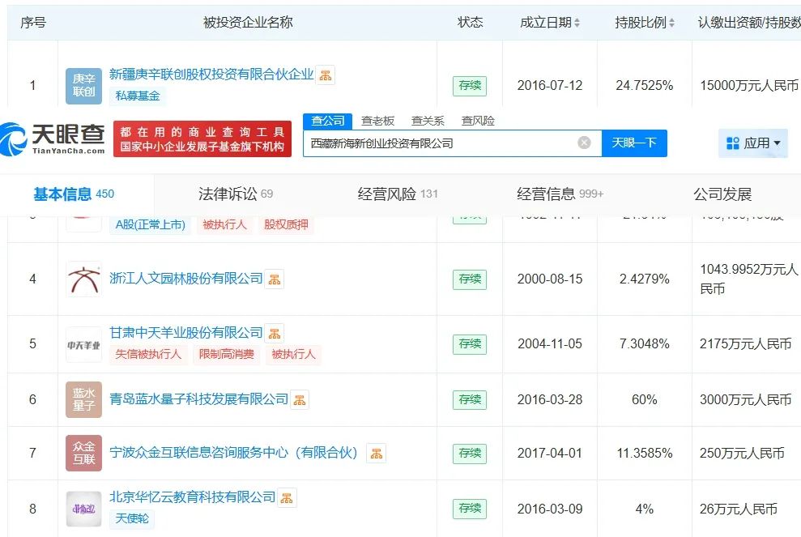The image size is (801, 537).
Task: Click the 失信被执行人 risk tag
Action: coord(149,354)
